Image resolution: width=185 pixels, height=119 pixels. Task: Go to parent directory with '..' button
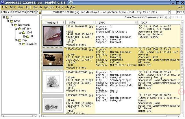[x=169, y=17]
